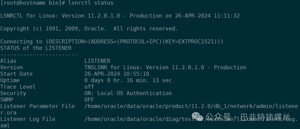The image size is (300, 129).
Task: Click the listener log file path under diag/tnslsnr
Action: pos(191,119)
